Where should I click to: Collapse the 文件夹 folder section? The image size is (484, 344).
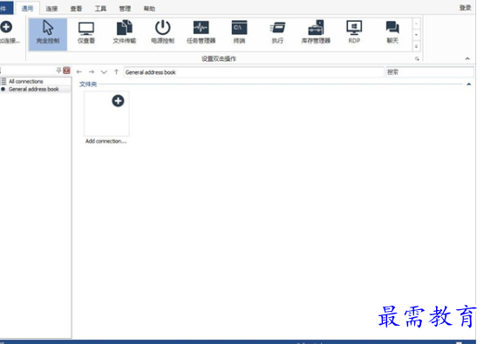(468, 84)
